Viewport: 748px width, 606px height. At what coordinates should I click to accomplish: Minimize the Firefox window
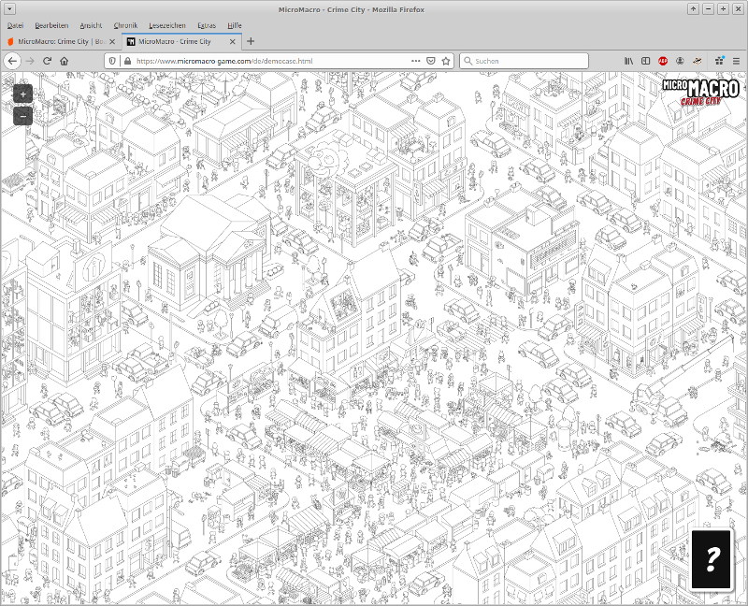[708, 9]
